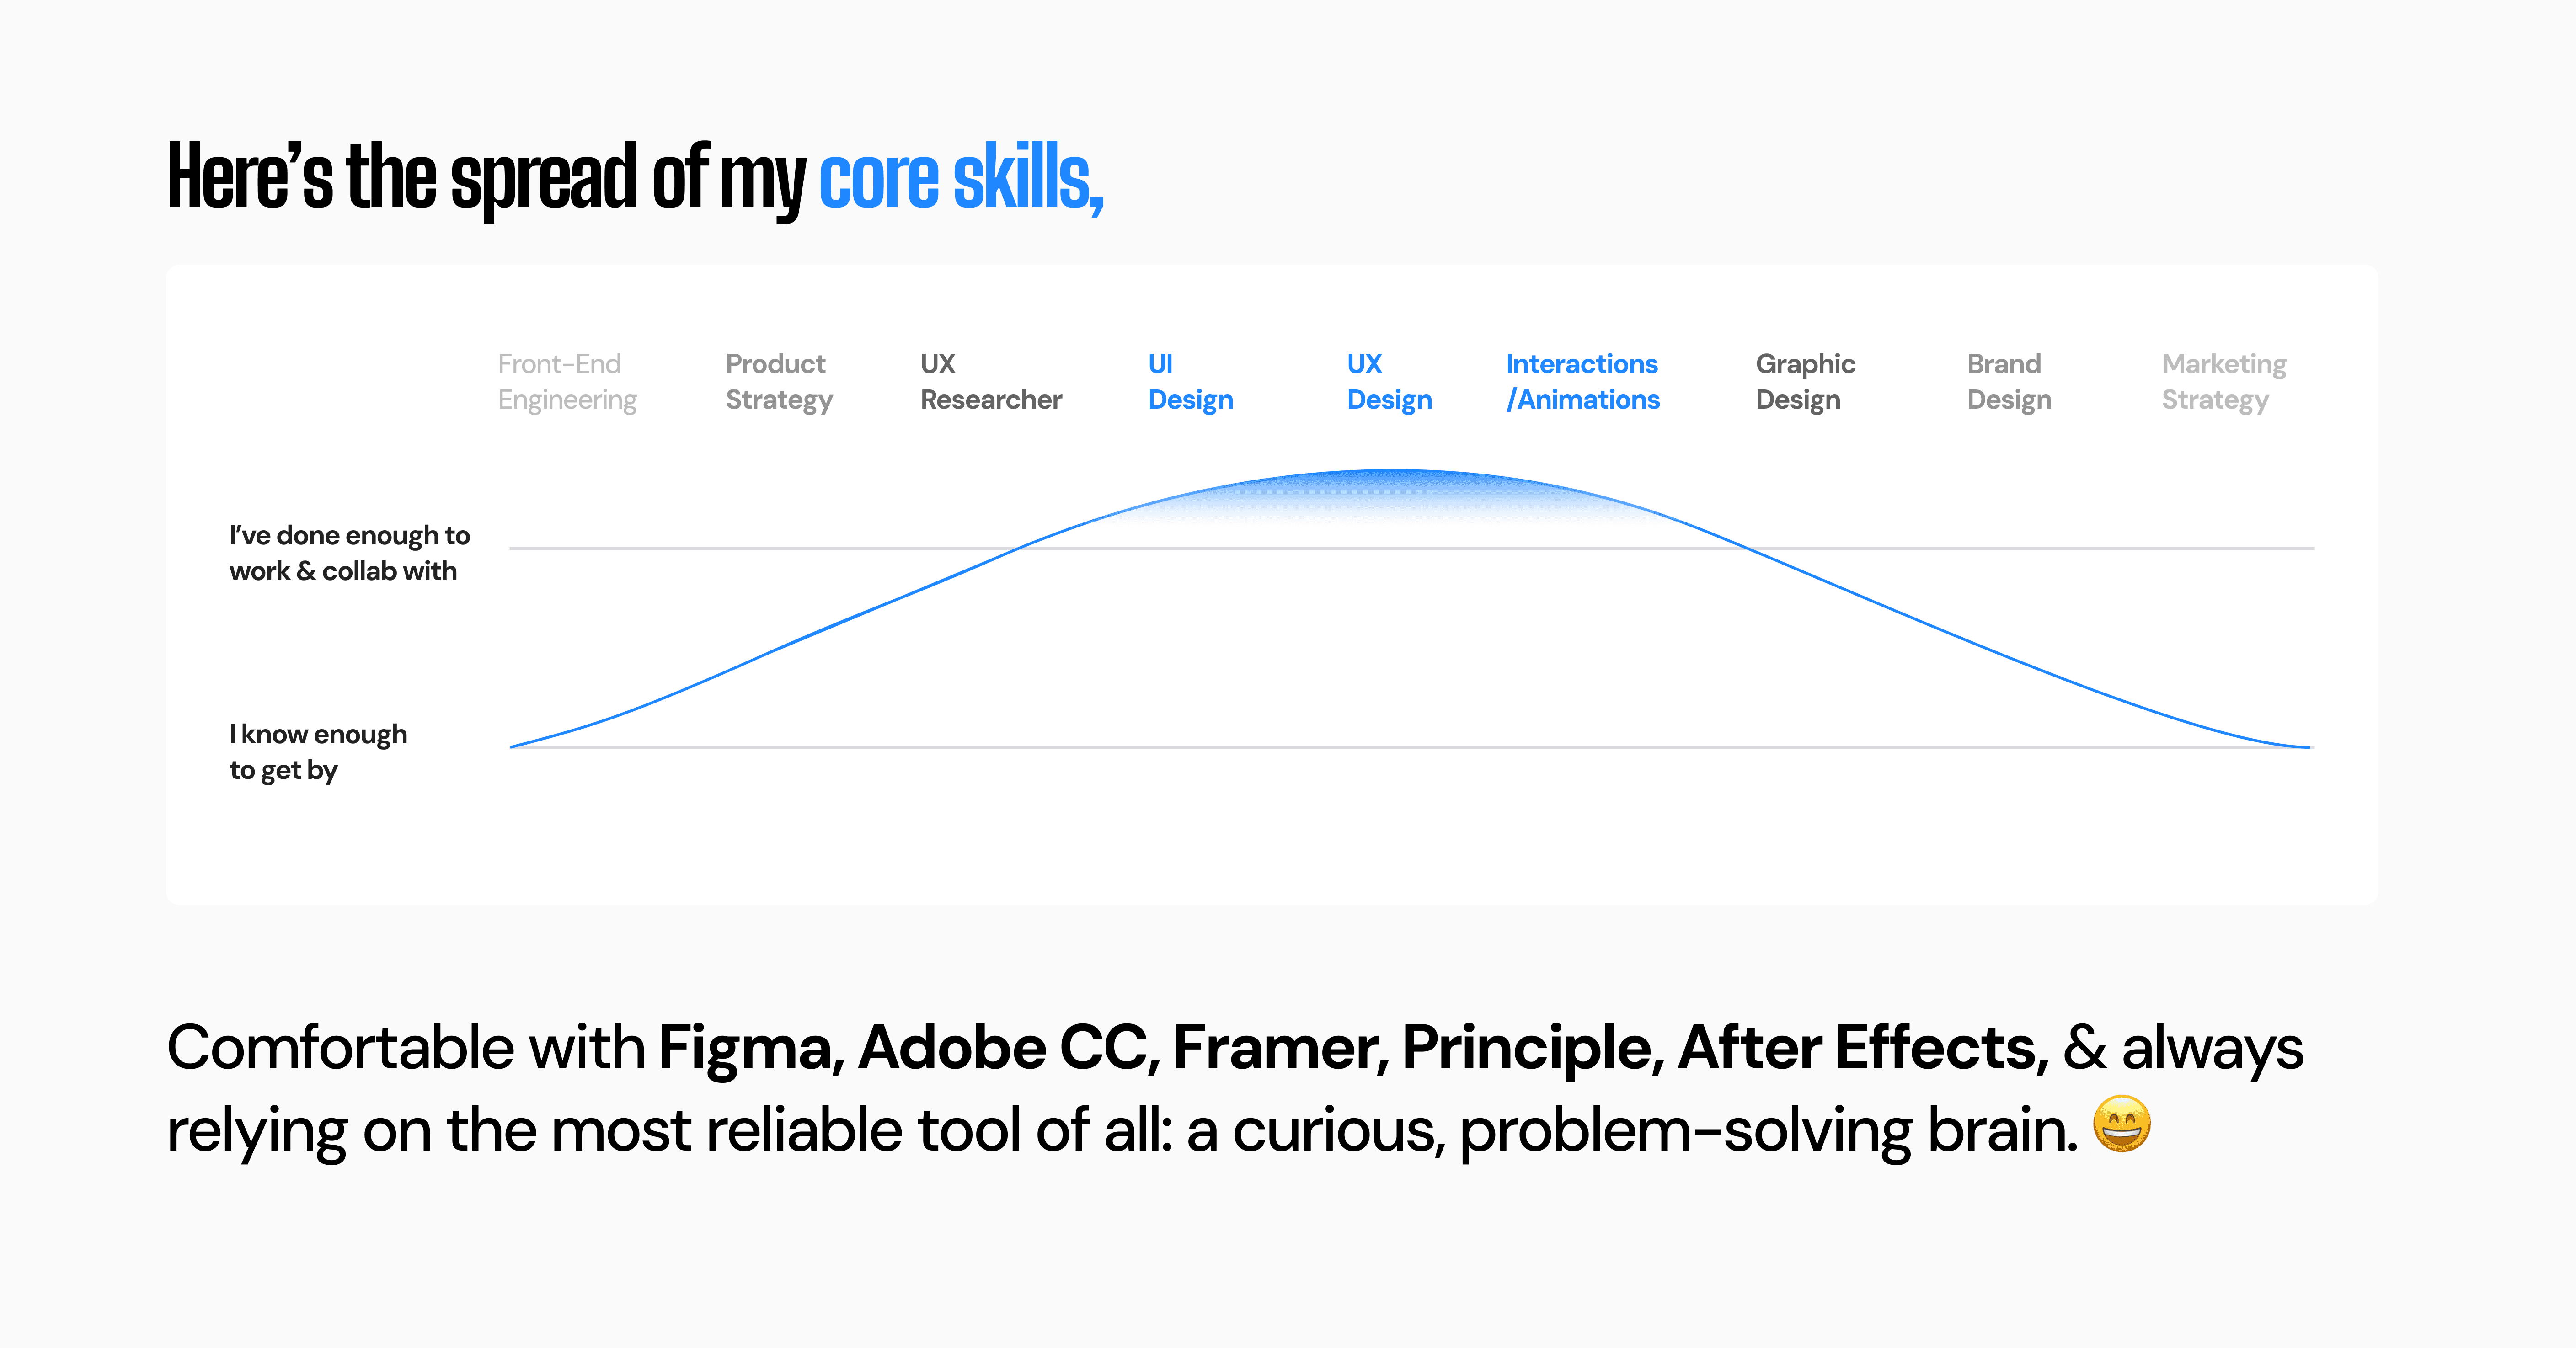Select the Front-End Engineering label

(567, 382)
